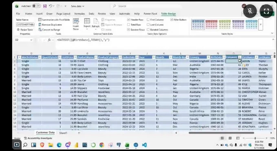The image size is (277, 151).
Task: Collapse the ribbon with chevron
Action: click(272, 33)
